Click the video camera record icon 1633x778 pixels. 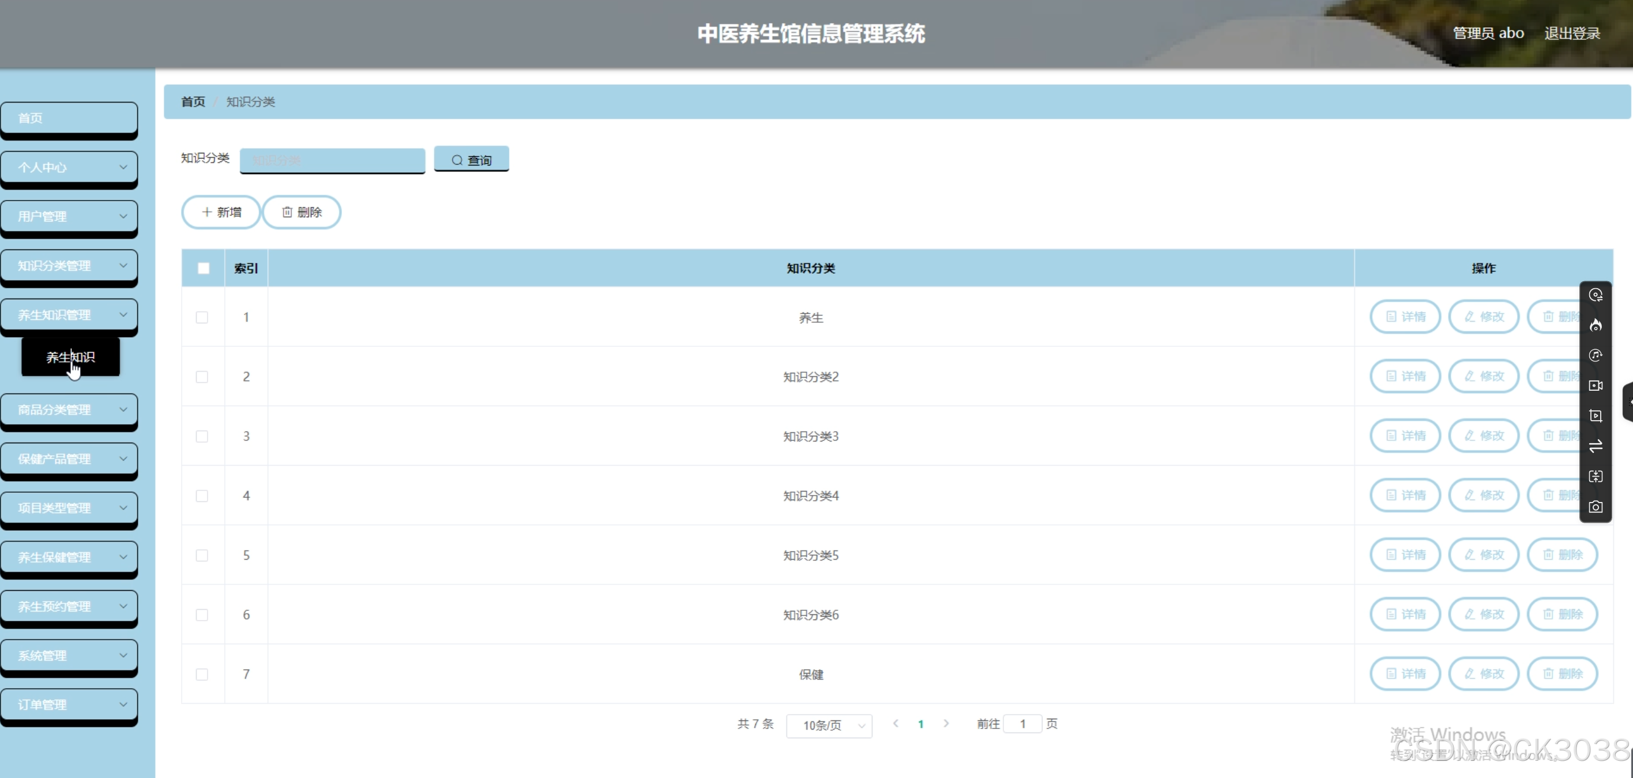(1596, 385)
